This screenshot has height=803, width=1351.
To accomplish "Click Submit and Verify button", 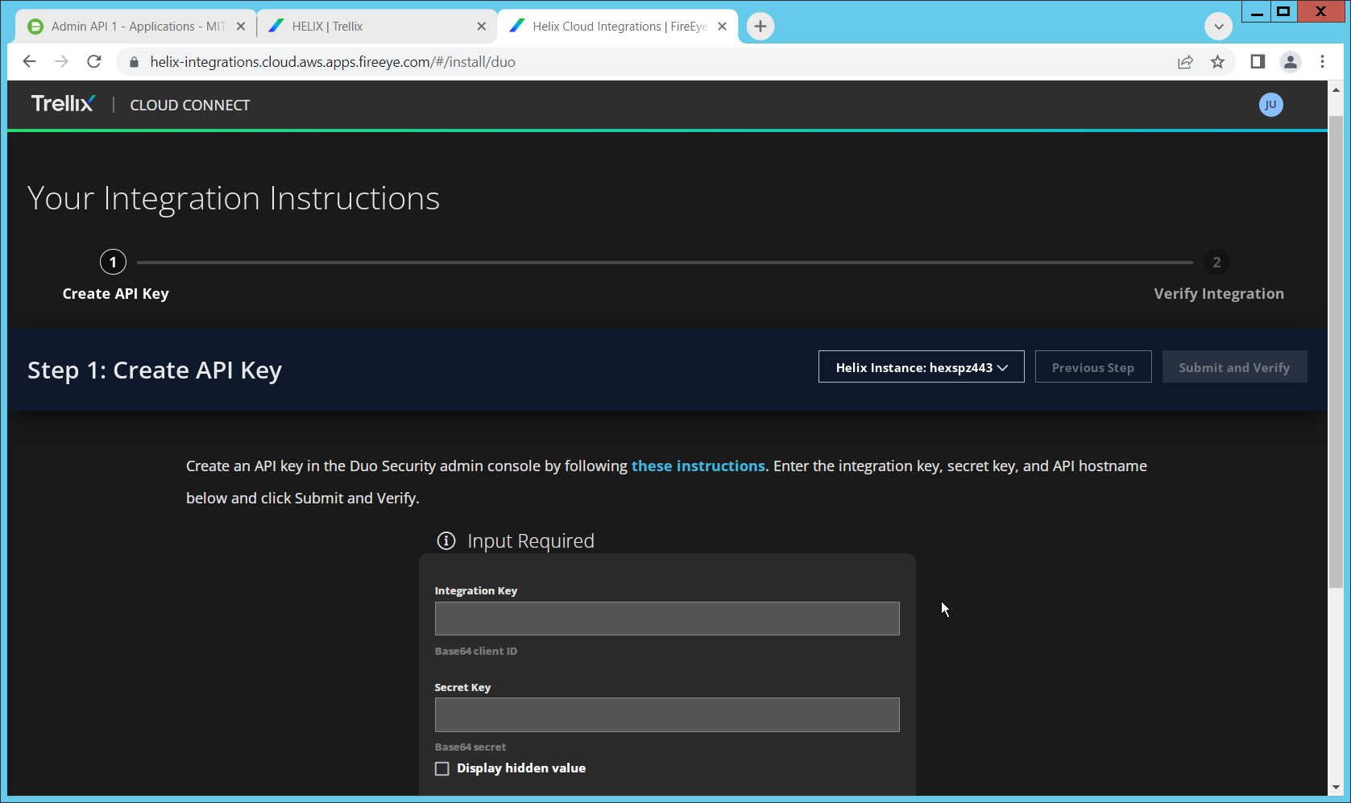I will pyautogui.click(x=1233, y=367).
